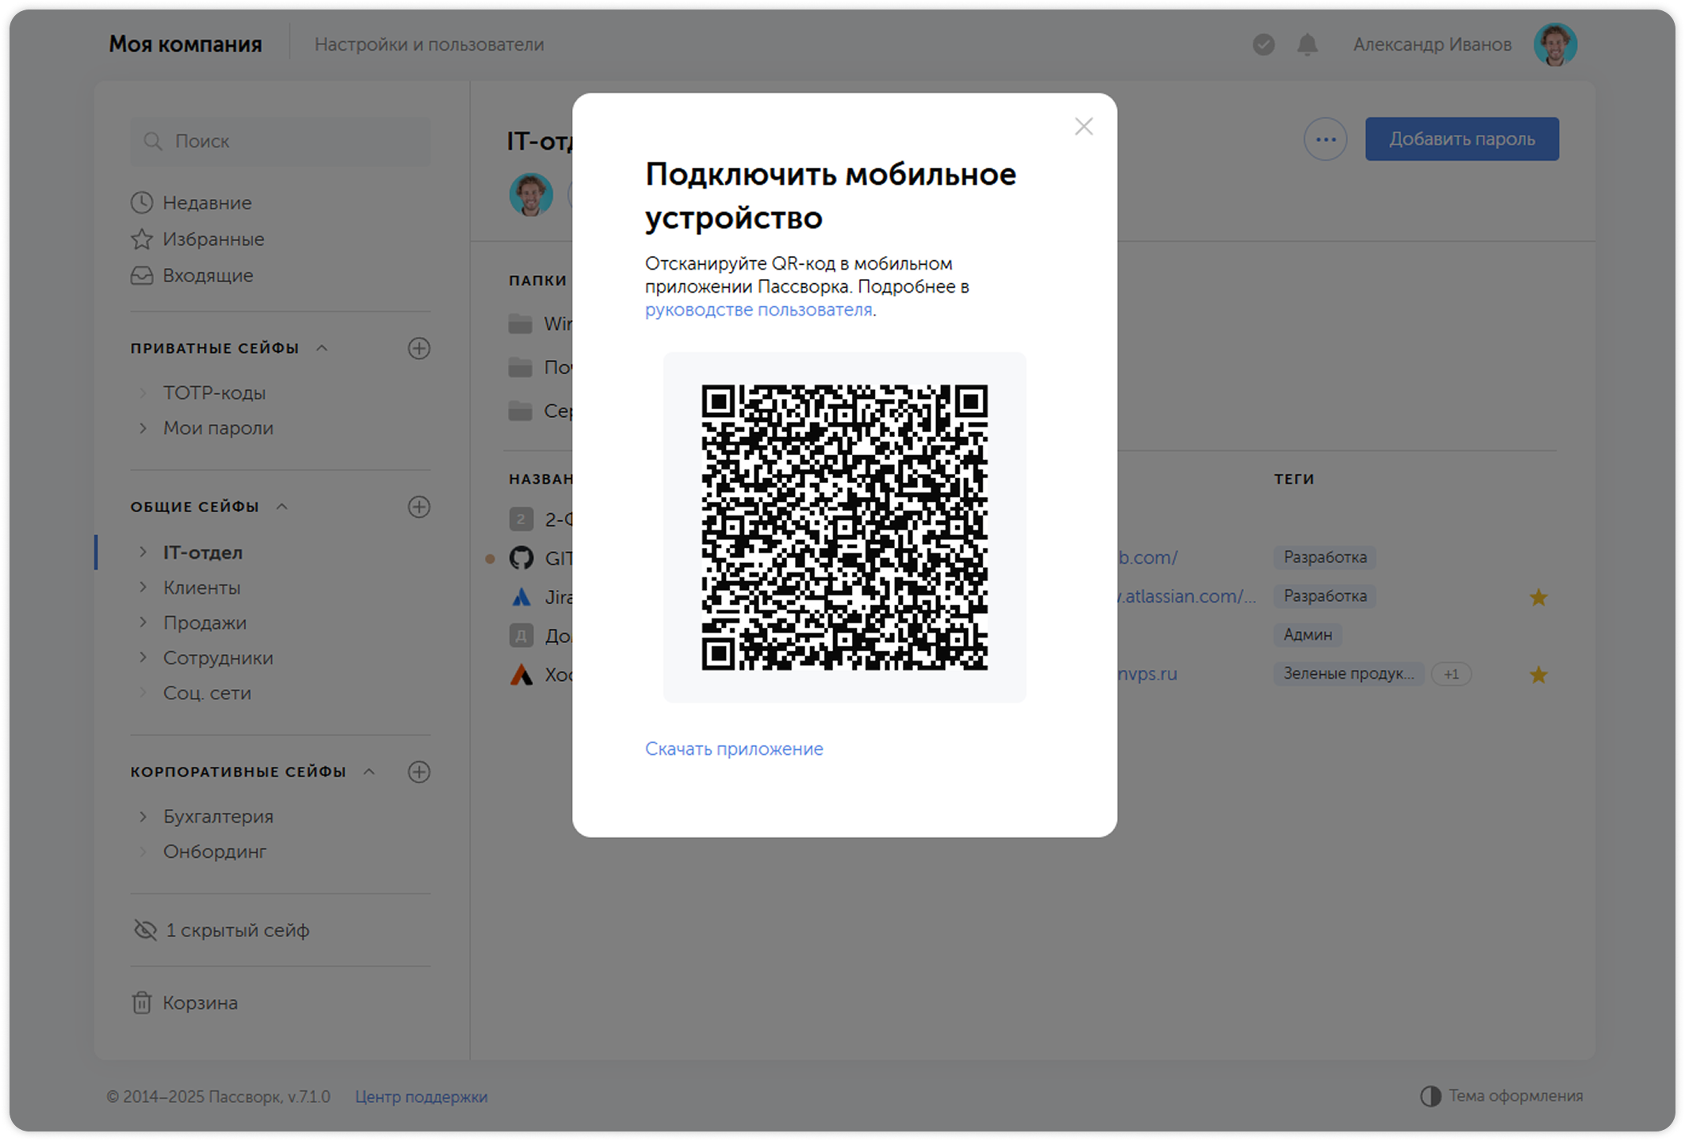This screenshot has height=1141, width=1685.
Task: Collapse the Корпоративные сейфы section
Action: (x=368, y=771)
